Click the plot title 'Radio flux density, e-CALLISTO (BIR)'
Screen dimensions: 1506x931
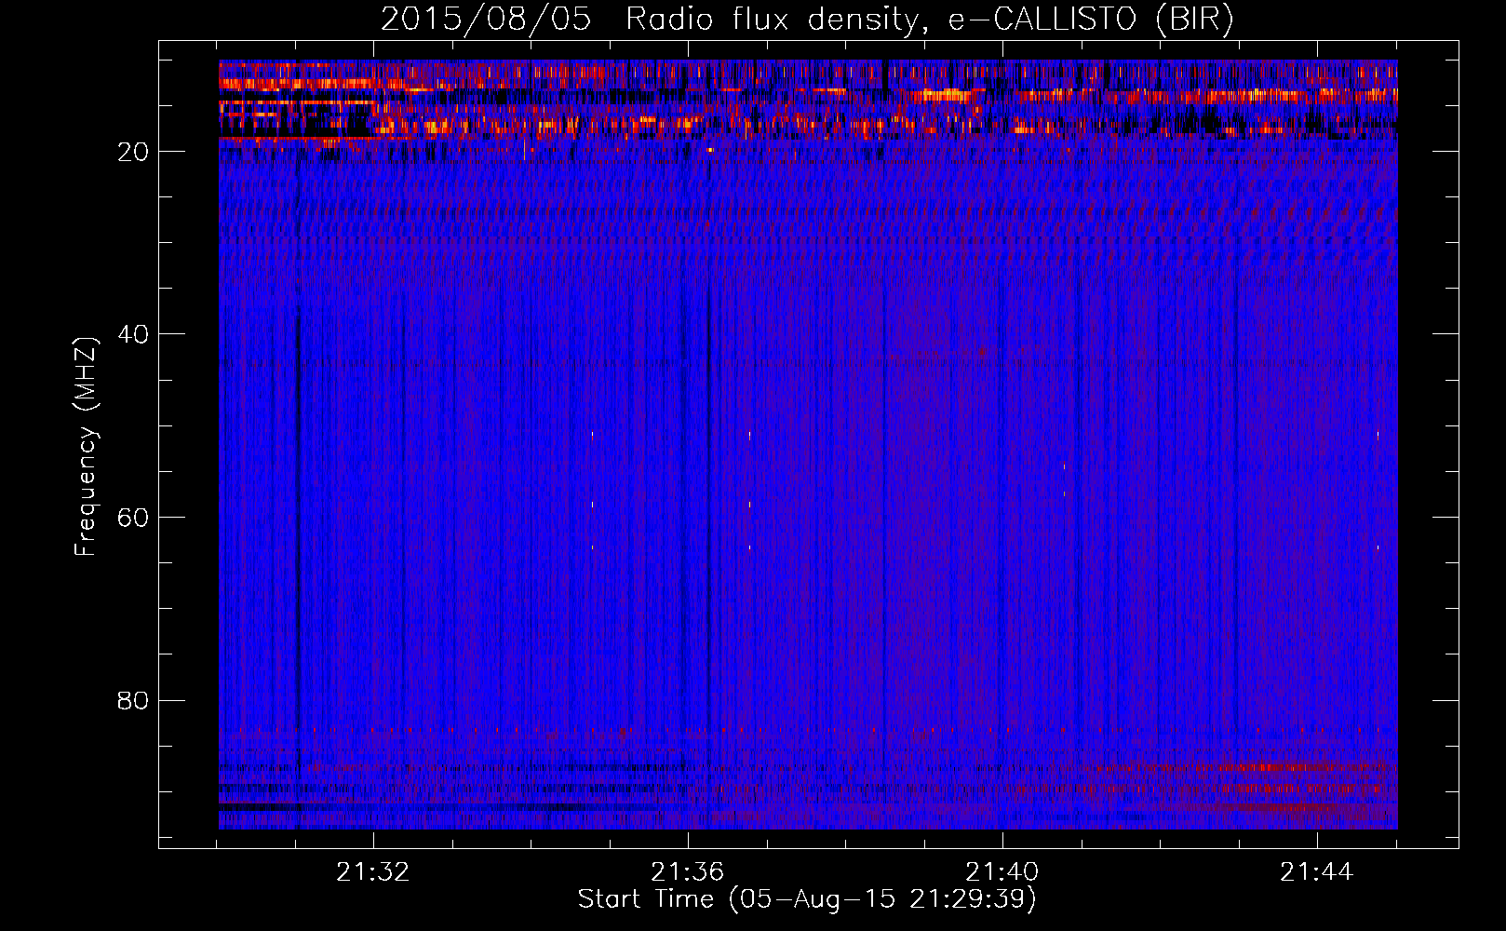tap(930, 20)
